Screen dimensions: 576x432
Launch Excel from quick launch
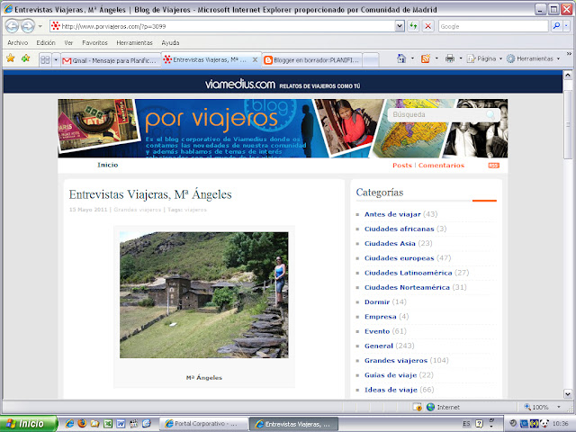click(108, 424)
